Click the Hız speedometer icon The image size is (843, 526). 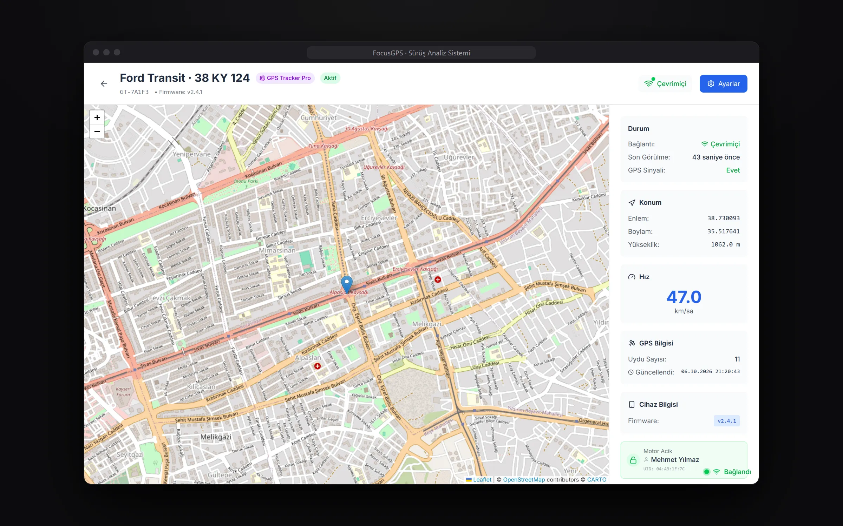coord(632,277)
